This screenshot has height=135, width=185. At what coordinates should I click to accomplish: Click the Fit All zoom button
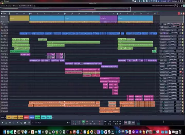[9, 117]
